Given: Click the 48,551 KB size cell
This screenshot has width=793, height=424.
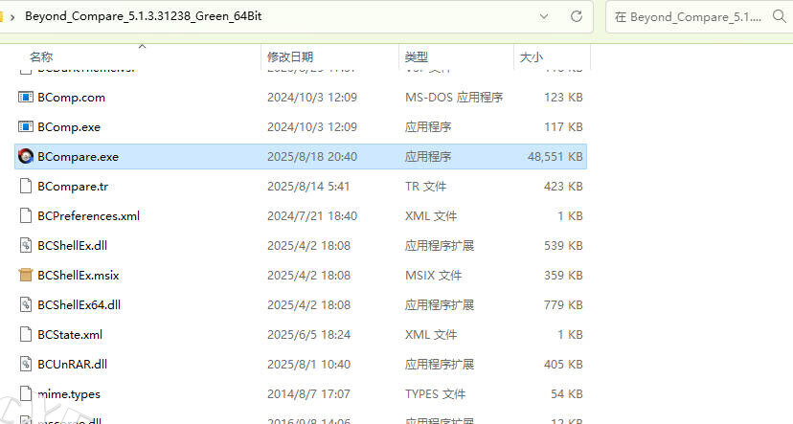Looking at the screenshot, I should 555,157.
